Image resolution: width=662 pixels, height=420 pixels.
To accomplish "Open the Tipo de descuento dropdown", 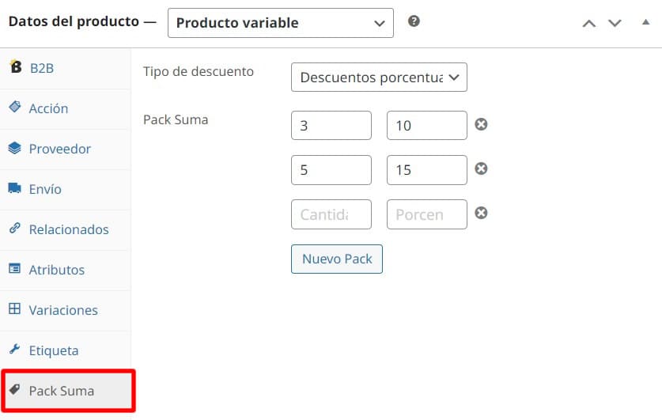I will [x=379, y=78].
